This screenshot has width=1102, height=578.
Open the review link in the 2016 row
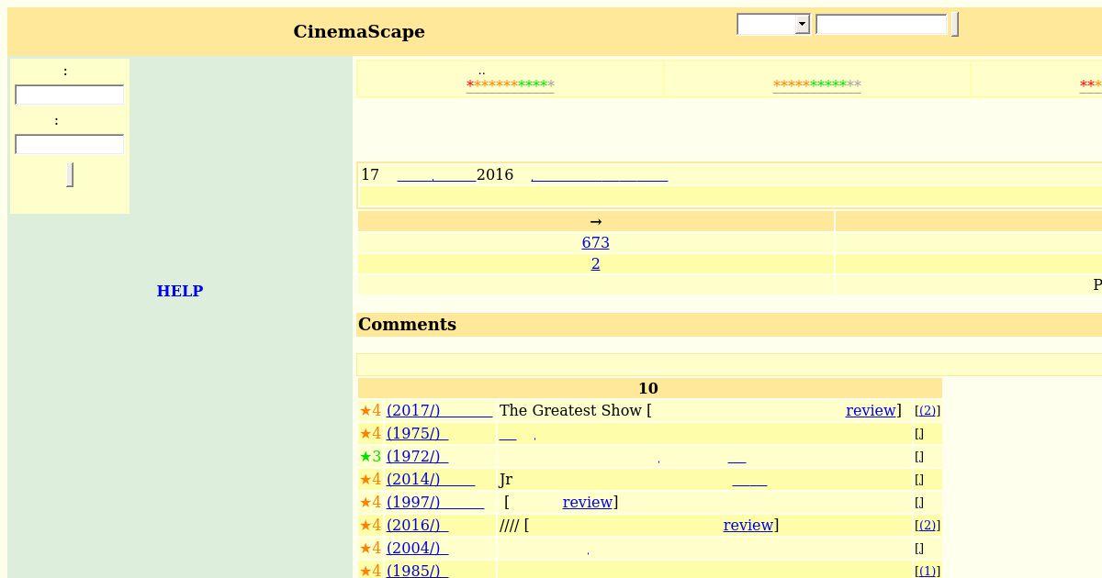pos(748,525)
